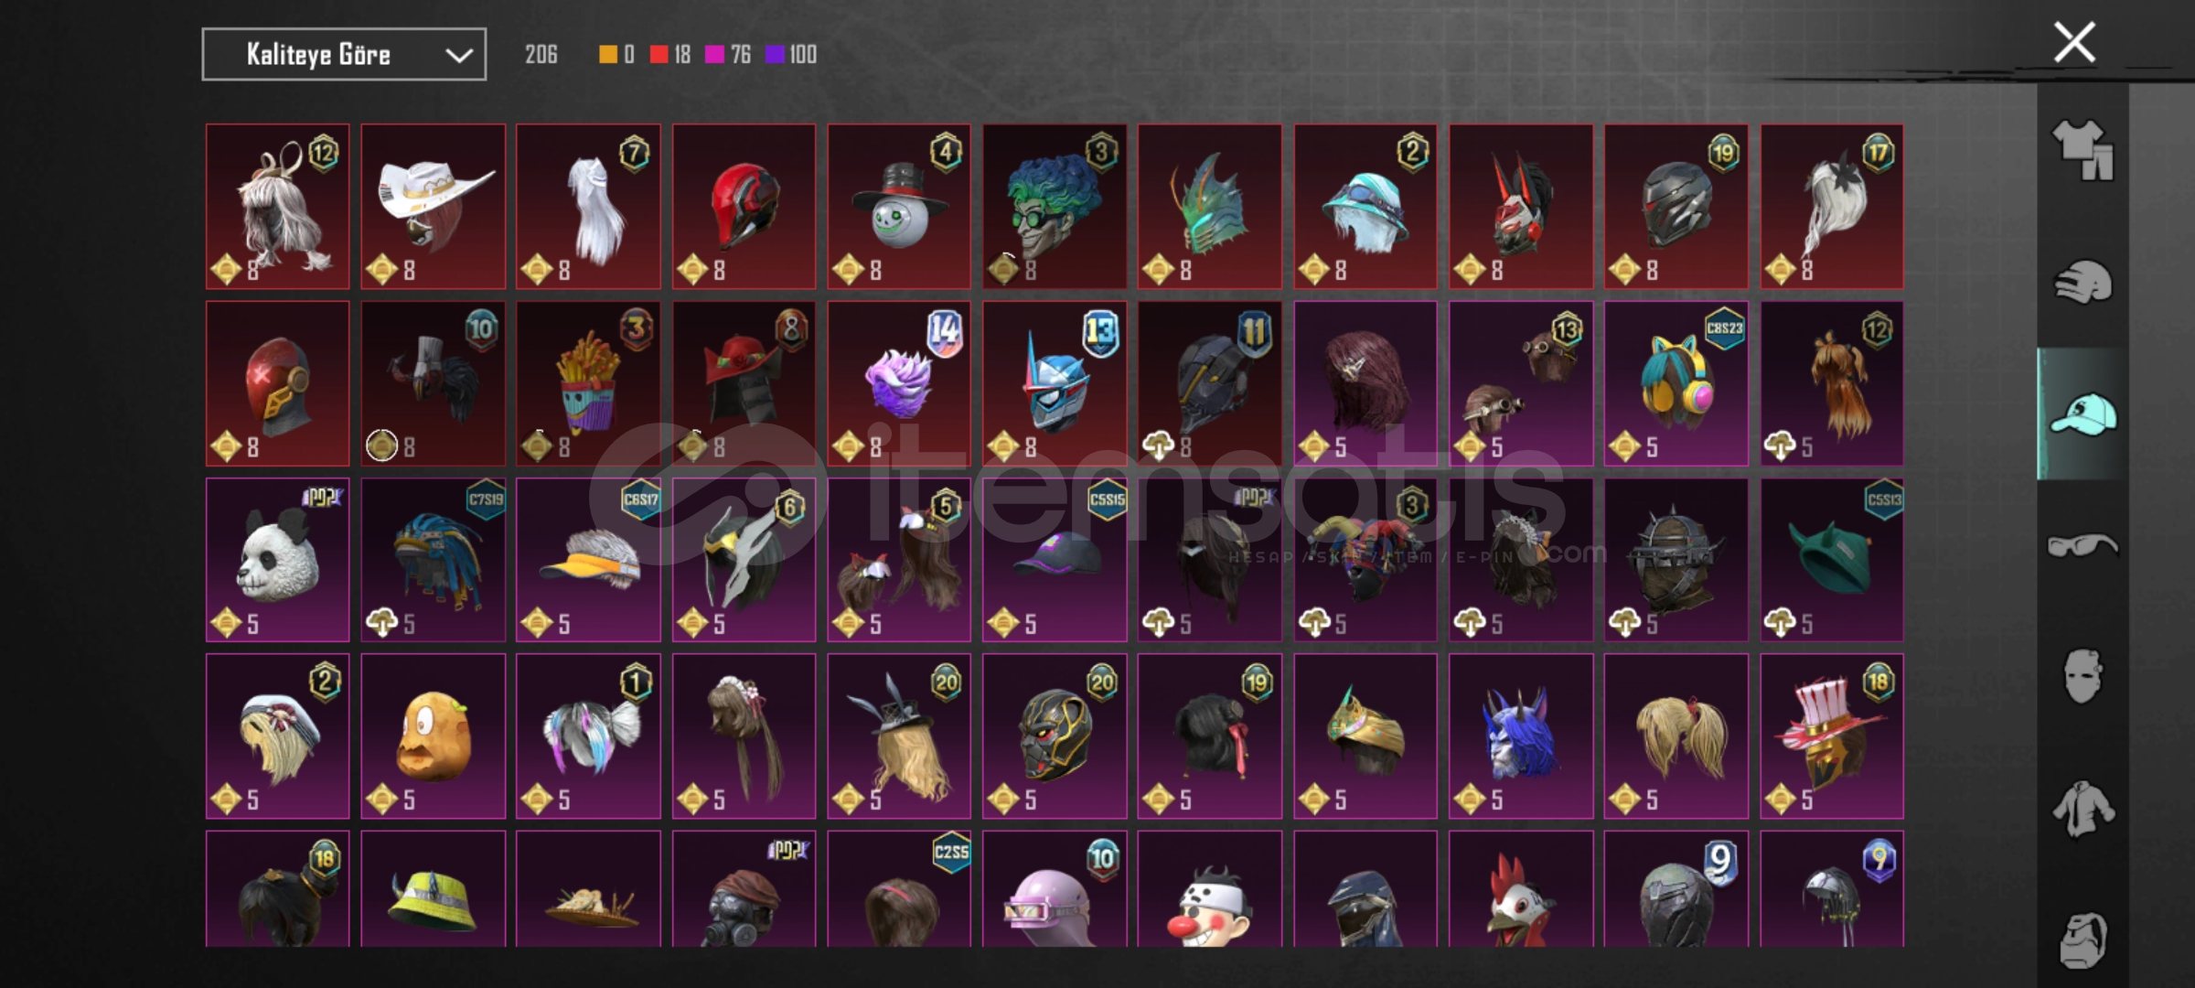Select the teal cap headwear category
Screen dimensions: 2195x988
[2083, 413]
